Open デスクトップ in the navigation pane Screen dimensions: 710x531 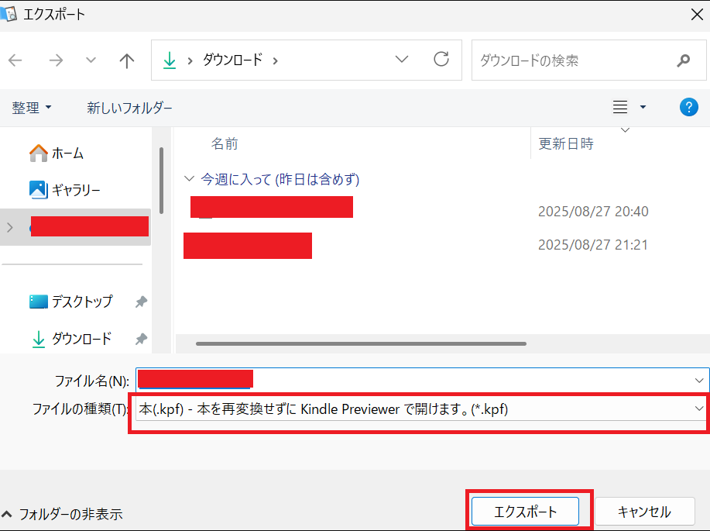pos(70,302)
